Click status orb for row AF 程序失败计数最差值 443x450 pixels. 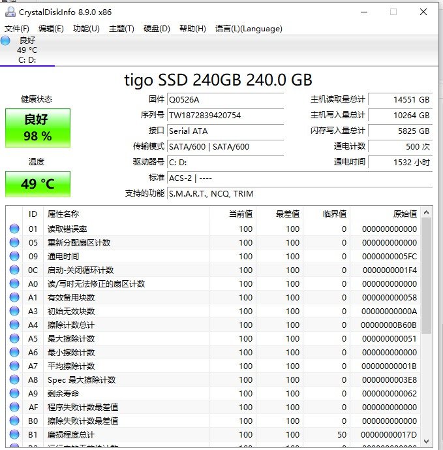click(x=14, y=407)
